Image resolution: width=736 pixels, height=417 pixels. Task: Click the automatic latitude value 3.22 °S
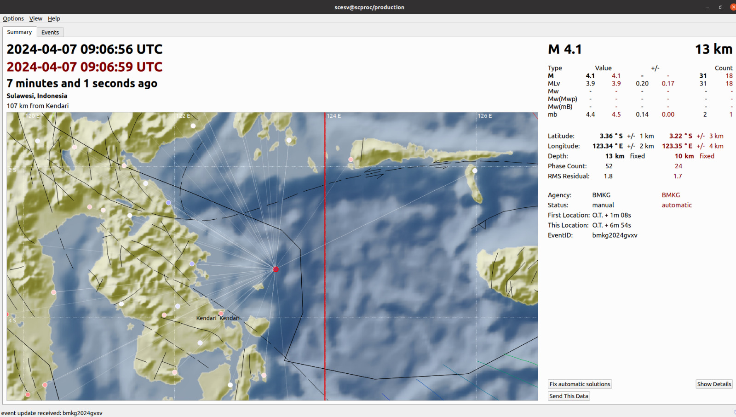pyautogui.click(x=681, y=136)
